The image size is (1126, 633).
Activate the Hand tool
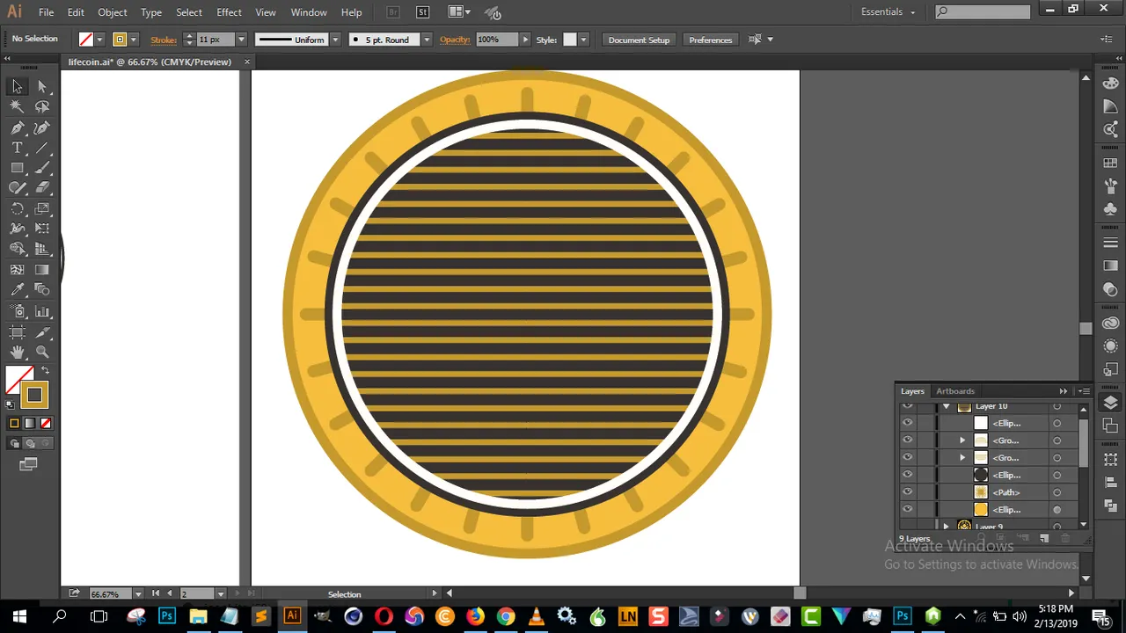click(17, 353)
